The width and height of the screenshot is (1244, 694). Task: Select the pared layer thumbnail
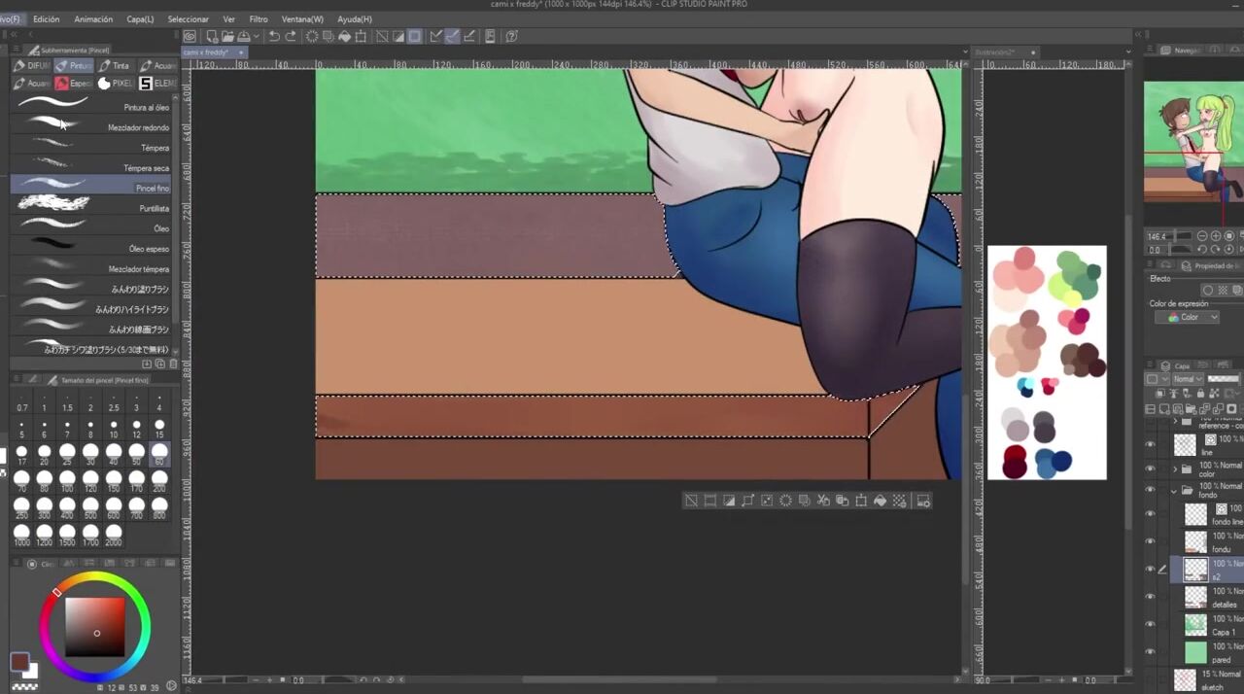pyautogui.click(x=1195, y=651)
